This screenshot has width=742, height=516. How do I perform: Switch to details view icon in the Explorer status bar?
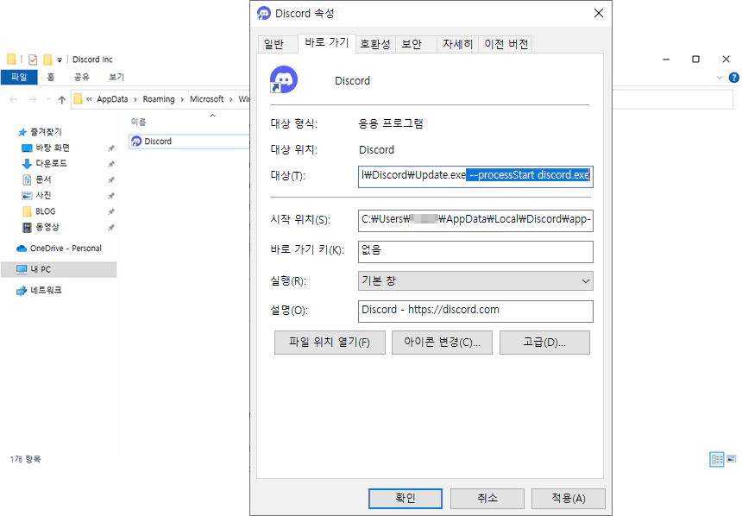coord(717,459)
